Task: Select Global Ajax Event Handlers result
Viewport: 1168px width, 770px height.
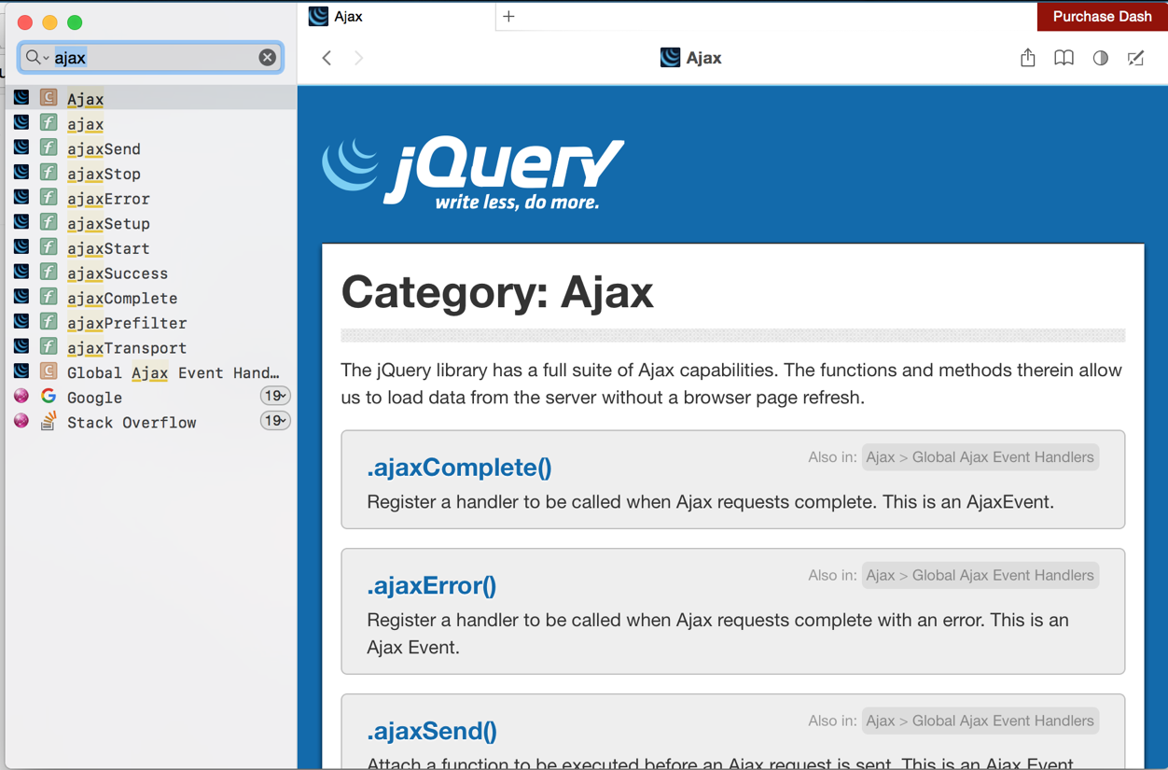Action: click(150, 372)
